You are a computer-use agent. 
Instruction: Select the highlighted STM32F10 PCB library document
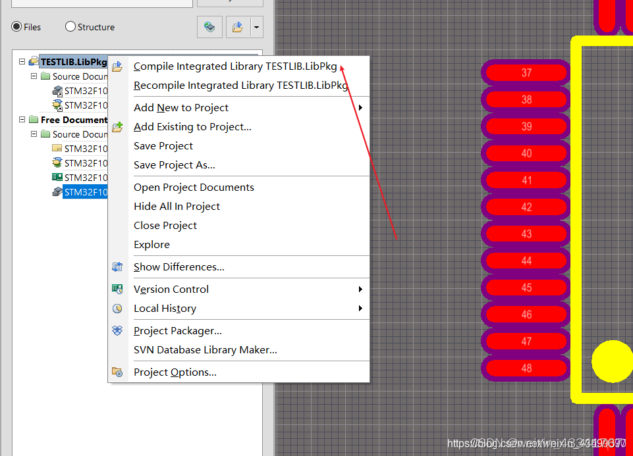85,192
